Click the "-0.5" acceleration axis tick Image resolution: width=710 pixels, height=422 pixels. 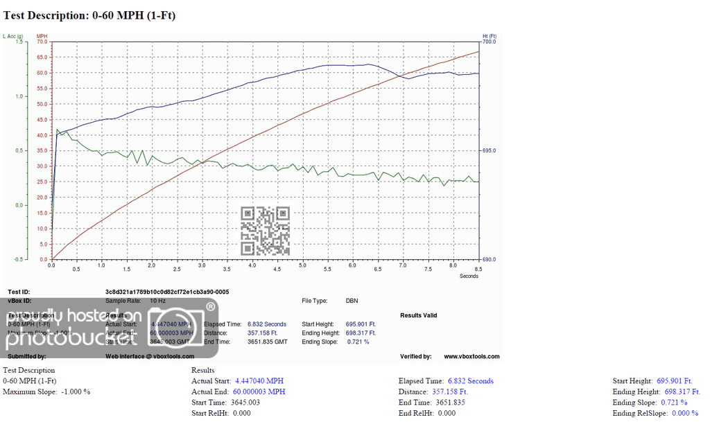(x=19, y=260)
